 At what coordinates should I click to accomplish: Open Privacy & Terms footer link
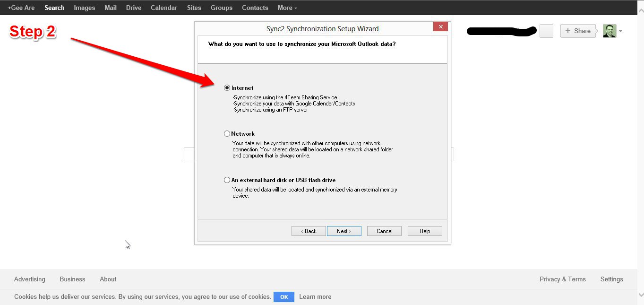click(x=562, y=279)
